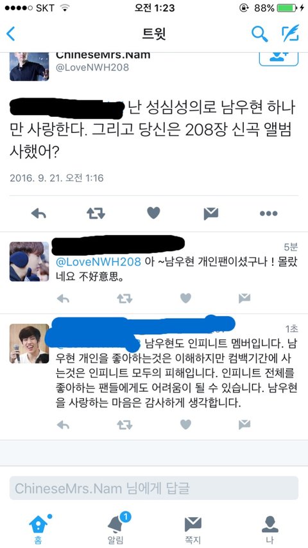
Task: Like the second reply about 인피니트
Action: [185, 424]
